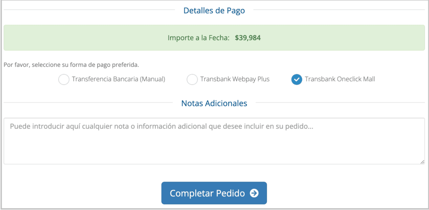Click the "Detalles de Pago" heading
429x210 pixels.
tap(214, 10)
